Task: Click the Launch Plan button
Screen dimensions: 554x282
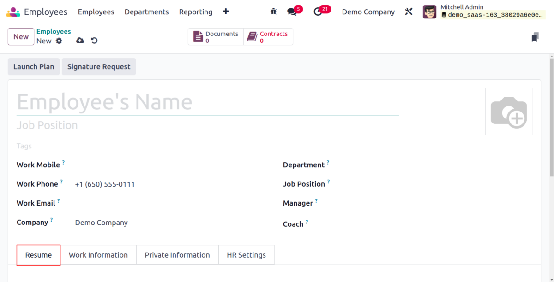Action: click(x=34, y=66)
